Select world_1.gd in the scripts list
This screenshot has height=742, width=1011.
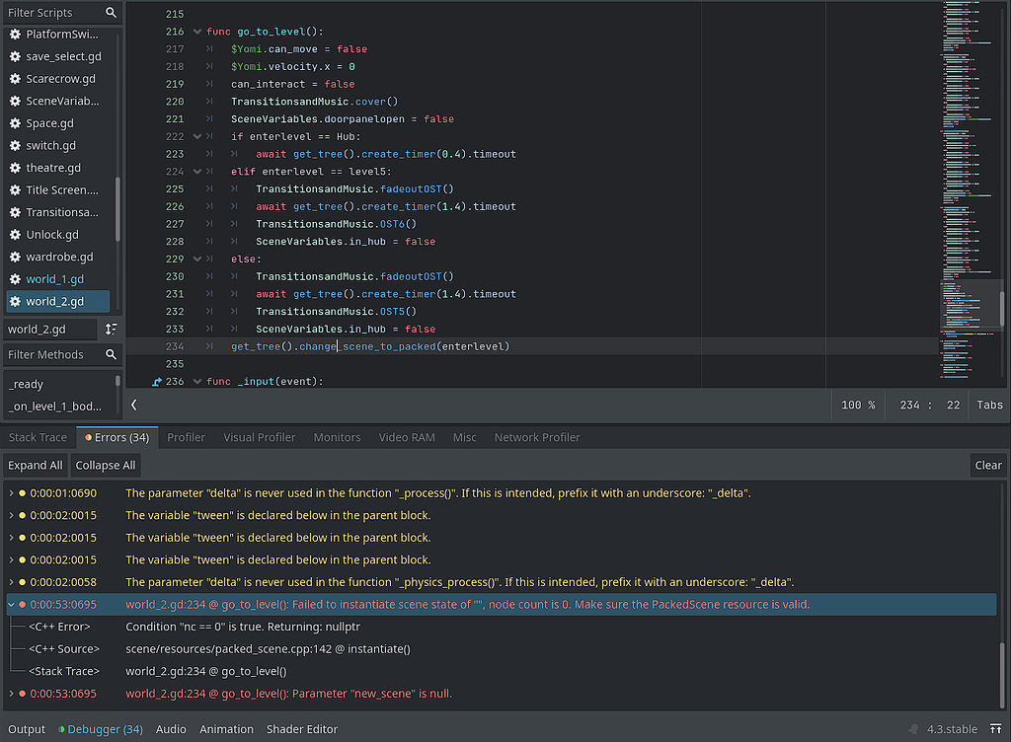(x=56, y=278)
